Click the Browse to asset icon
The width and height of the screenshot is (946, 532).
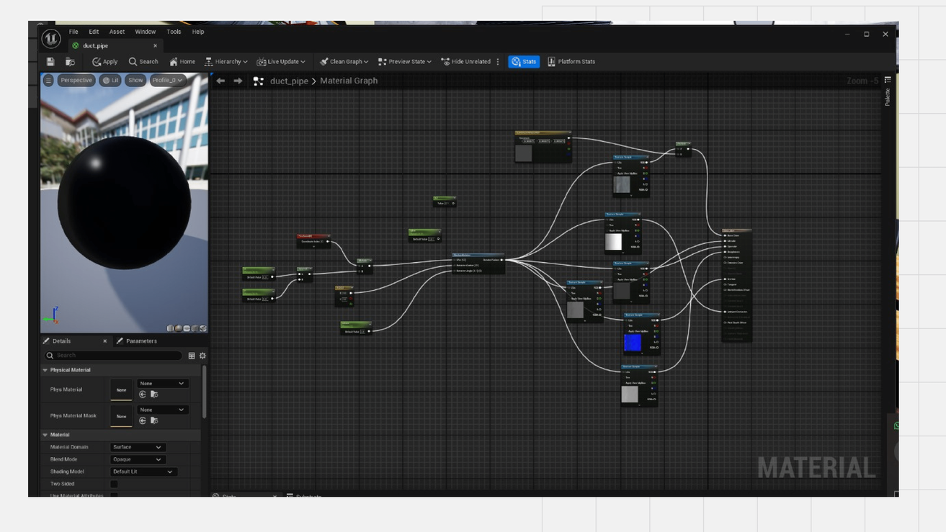[70, 62]
